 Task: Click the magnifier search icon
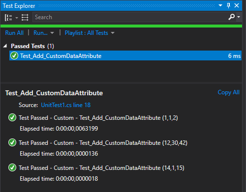point(231,17)
